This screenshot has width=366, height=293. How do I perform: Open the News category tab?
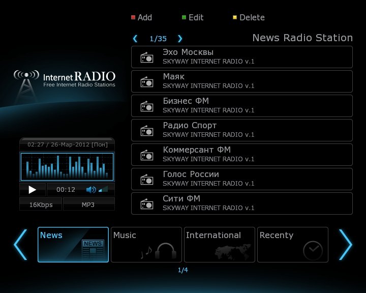73,244
